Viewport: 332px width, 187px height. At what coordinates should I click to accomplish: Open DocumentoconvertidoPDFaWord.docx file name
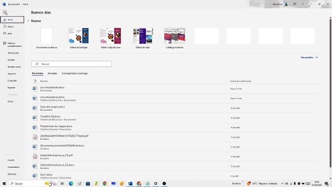pos(62,145)
